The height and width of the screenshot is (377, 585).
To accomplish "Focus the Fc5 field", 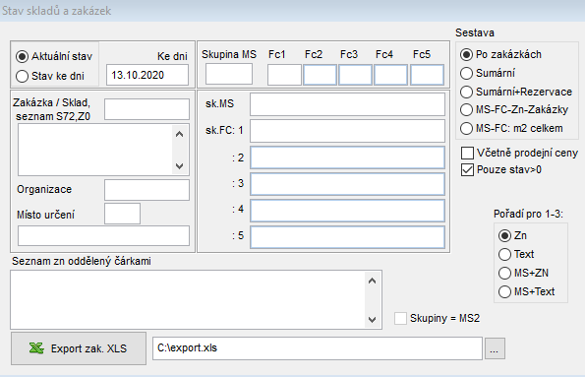I will point(427,75).
